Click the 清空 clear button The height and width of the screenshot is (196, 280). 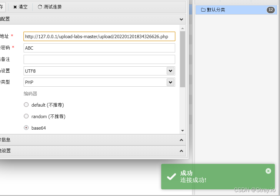click(x=21, y=7)
